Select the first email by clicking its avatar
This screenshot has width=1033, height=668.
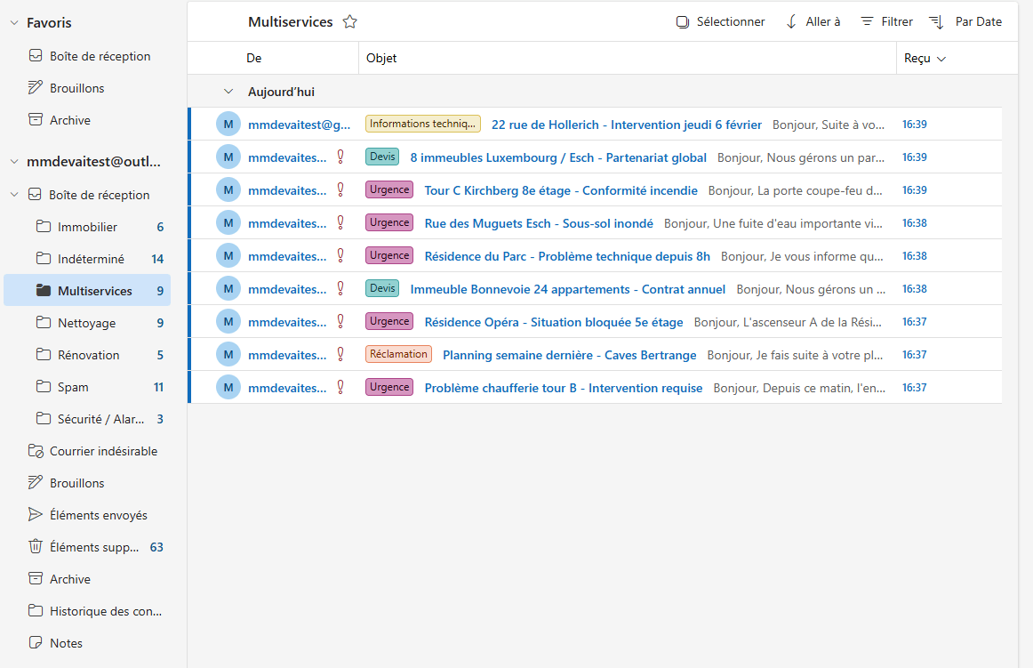[x=228, y=124]
